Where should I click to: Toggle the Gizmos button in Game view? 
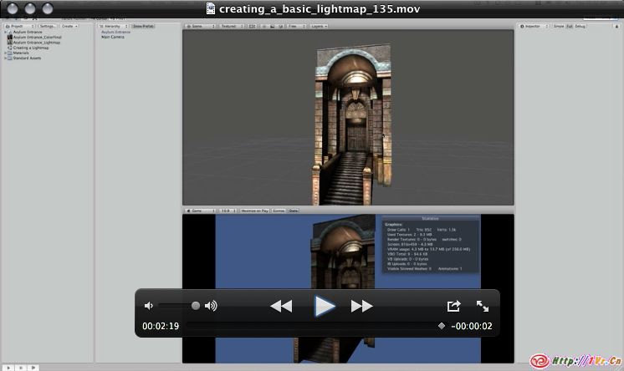[279, 211]
